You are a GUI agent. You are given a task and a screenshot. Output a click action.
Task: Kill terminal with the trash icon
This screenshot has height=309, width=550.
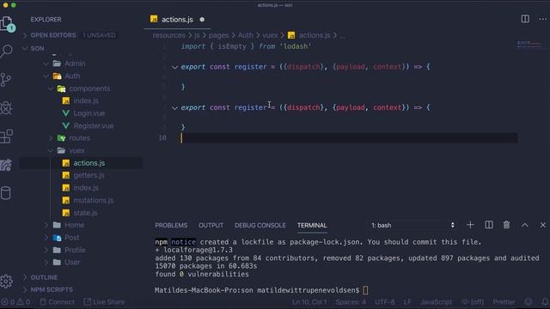(506, 225)
